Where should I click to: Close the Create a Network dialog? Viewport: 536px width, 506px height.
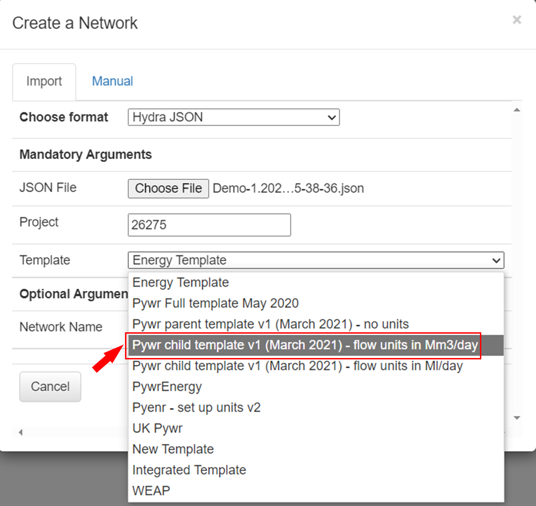click(517, 20)
